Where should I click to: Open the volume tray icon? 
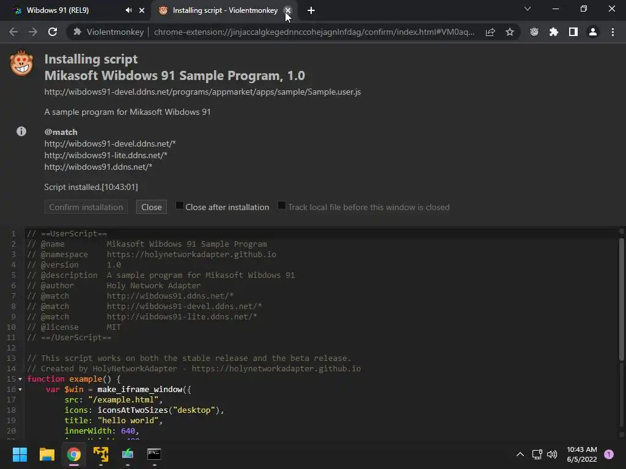(552, 454)
